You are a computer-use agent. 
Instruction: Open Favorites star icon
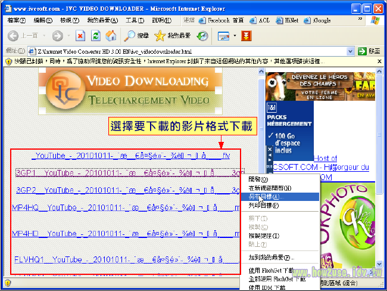pos(172,36)
